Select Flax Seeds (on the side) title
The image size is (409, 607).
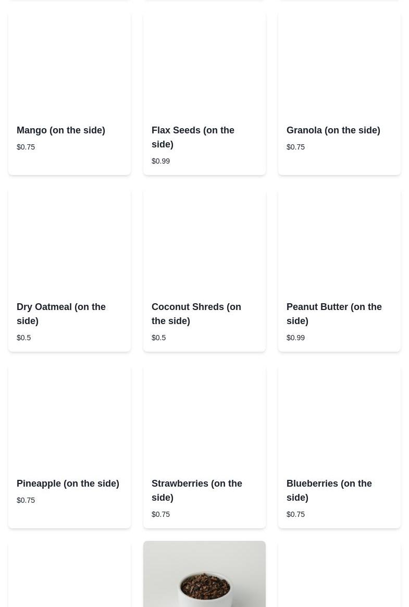[193, 137]
